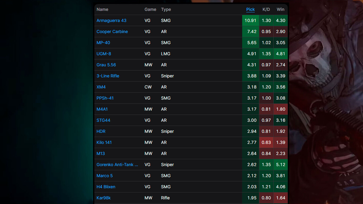The height and width of the screenshot is (204, 363).
Task: Open the PPSh-41 weapon page
Action: click(x=105, y=98)
